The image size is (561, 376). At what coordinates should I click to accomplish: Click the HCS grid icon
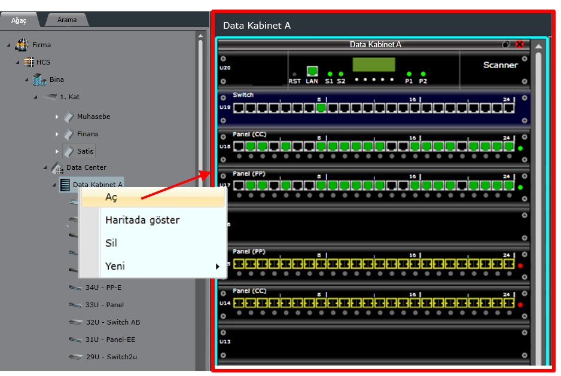click(28, 62)
